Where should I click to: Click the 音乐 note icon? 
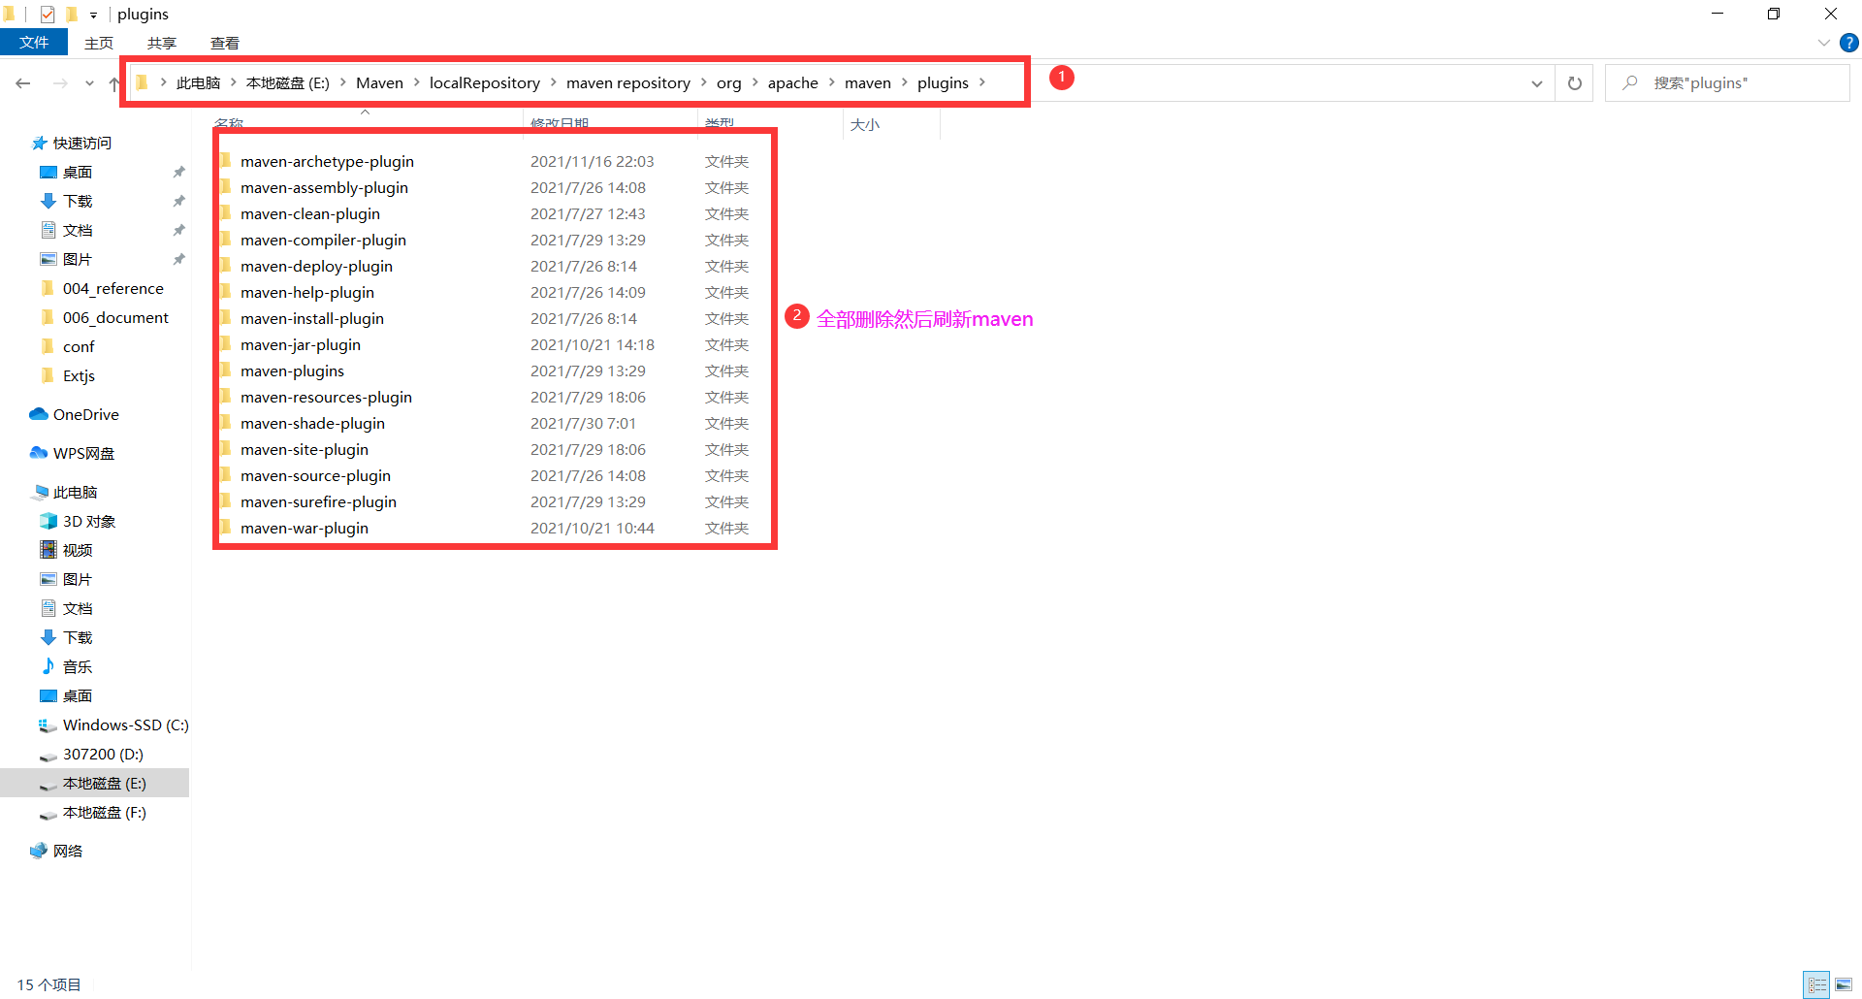click(x=48, y=666)
